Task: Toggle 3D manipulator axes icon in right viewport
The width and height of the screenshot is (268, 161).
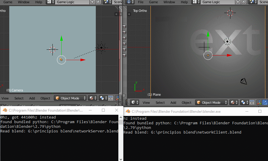Action: pyautogui.click(x=259, y=102)
